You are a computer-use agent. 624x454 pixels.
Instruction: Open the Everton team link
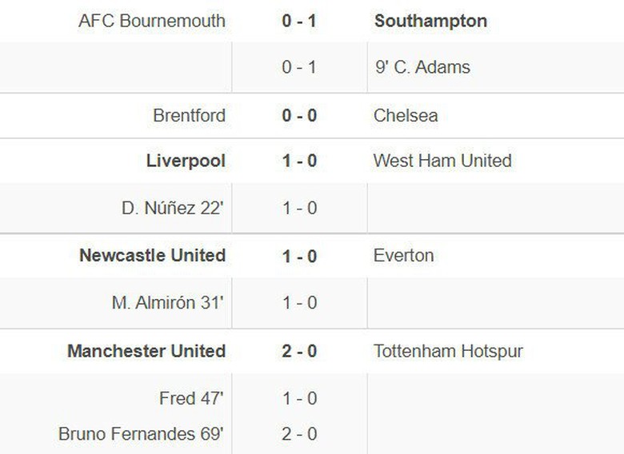(x=404, y=256)
